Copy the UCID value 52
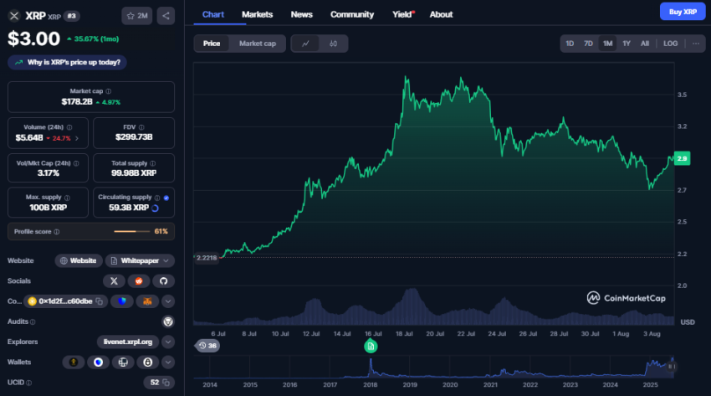 (x=166, y=383)
